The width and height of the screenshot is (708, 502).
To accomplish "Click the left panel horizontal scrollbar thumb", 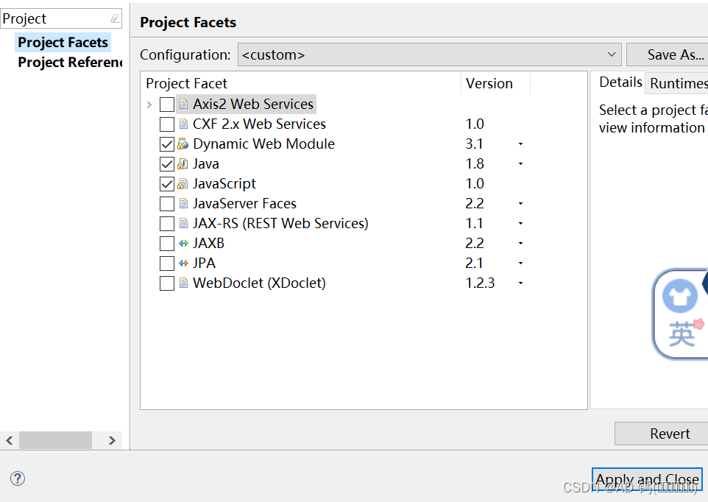I will [55, 440].
